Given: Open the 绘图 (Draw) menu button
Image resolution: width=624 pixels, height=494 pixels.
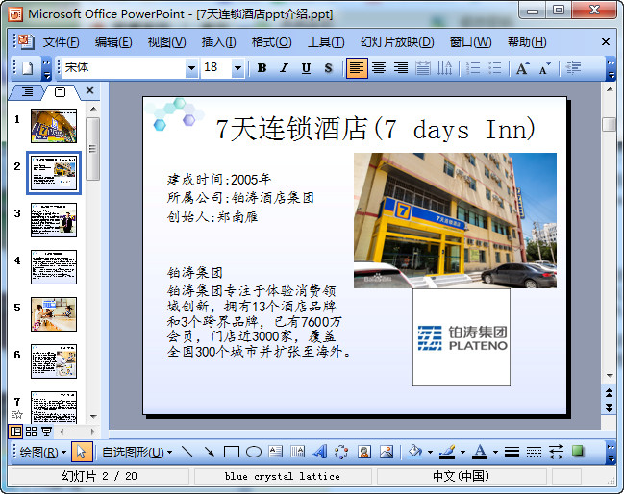Looking at the screenshot, I should coord(43,451).
